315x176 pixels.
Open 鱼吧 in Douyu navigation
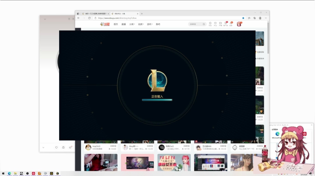(x=158, y=24)
